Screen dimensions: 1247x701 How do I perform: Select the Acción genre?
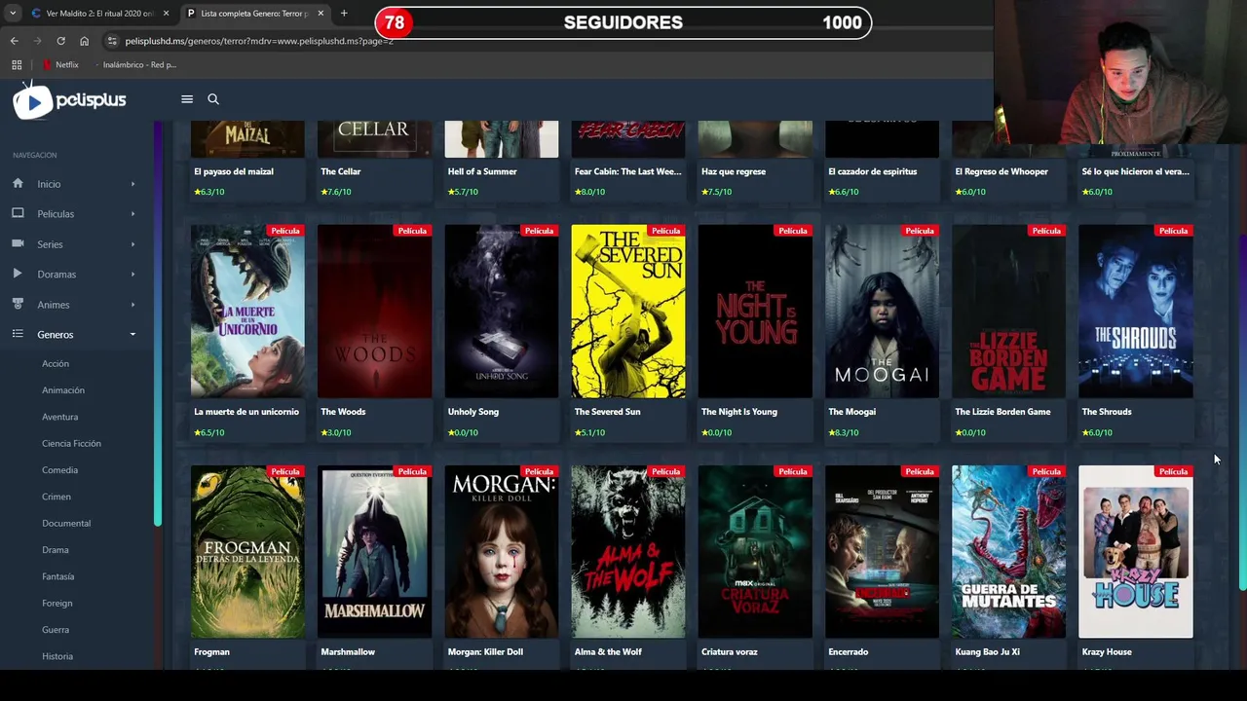(x=56, y=364)
